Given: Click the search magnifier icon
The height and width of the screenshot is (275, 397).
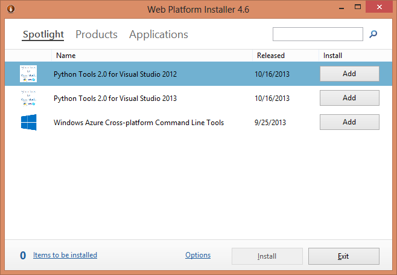Looking at the screenshot, I should 373,34.
